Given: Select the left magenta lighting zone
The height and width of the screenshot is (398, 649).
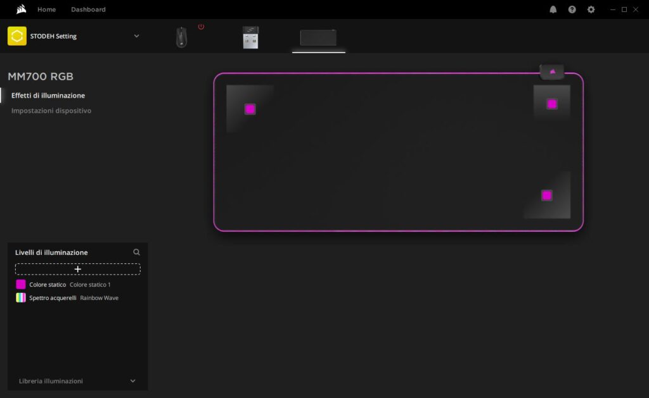Looking at the screenshot, I should click(x=250, y=109).
